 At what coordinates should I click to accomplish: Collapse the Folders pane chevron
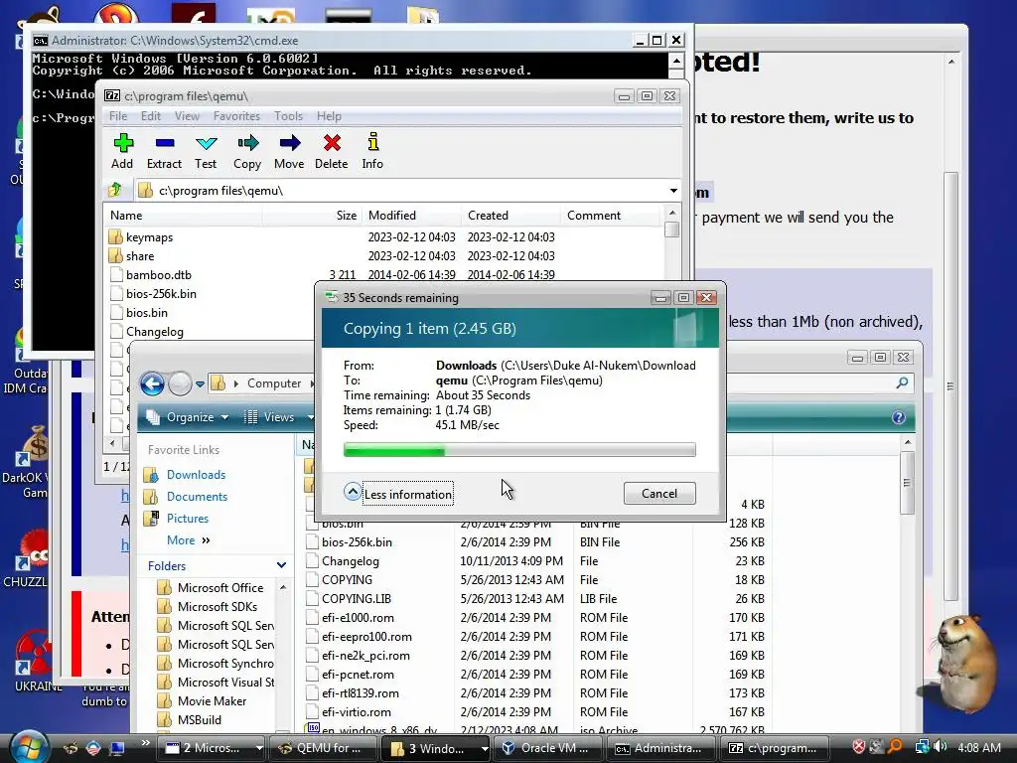[281, 565]
